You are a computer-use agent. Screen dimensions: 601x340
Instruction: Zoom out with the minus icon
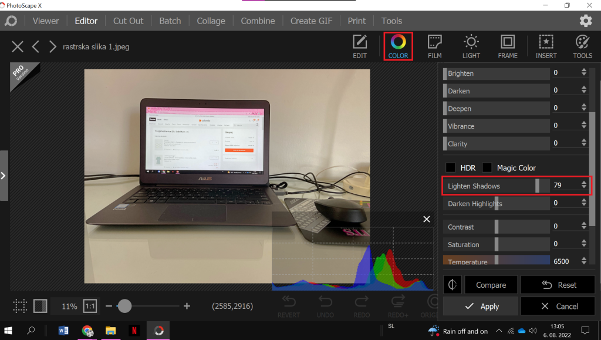pos(109,306)
